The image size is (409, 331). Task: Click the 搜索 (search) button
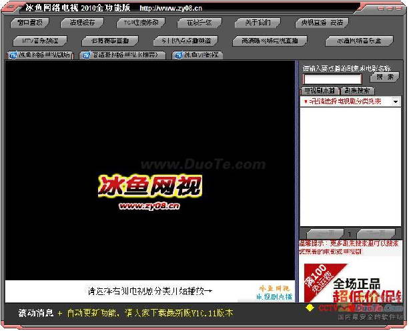385,77
